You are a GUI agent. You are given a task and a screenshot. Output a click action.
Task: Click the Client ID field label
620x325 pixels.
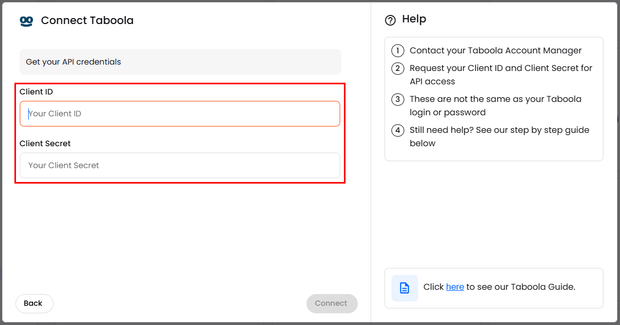36,92
